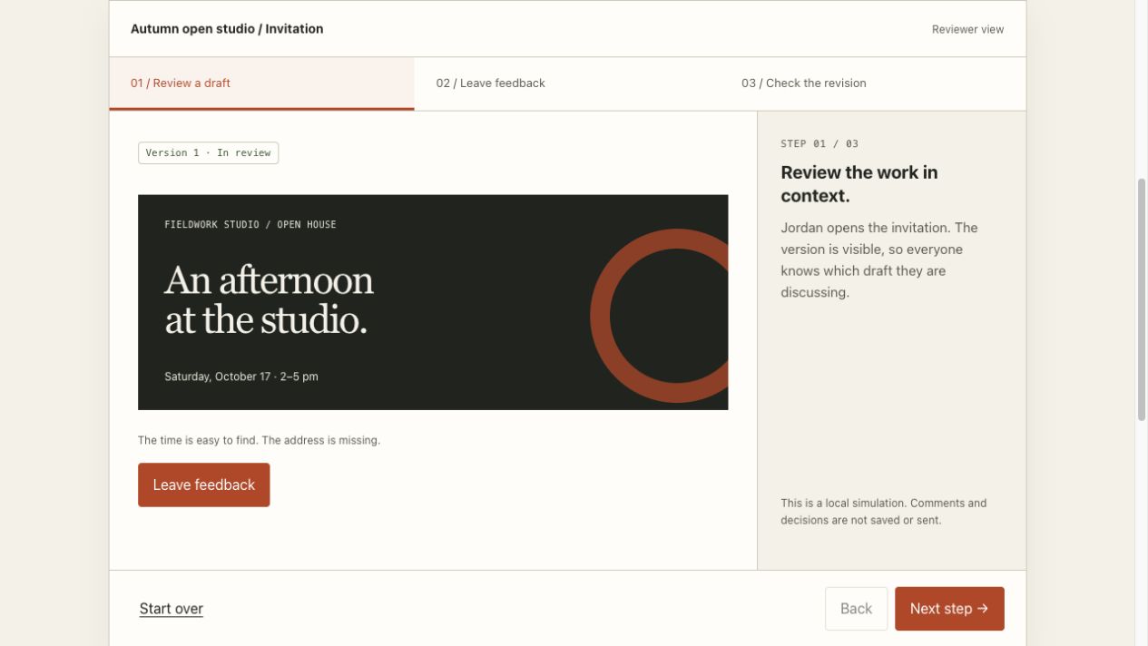Click the Back button

click(856, 609)
